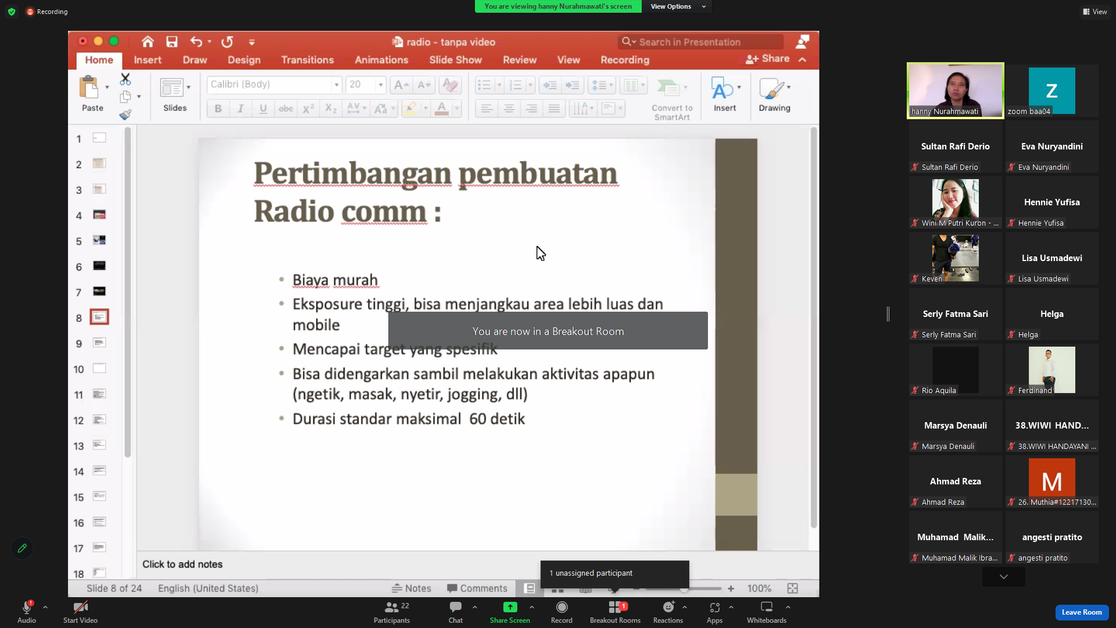Click the text highlight color swatch

410,109
